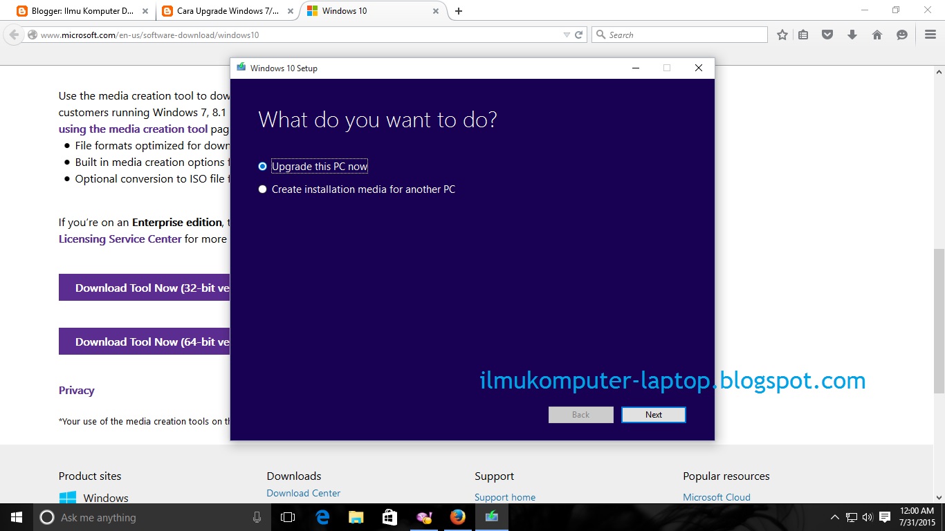Open network status tray icon

[852, 517]
